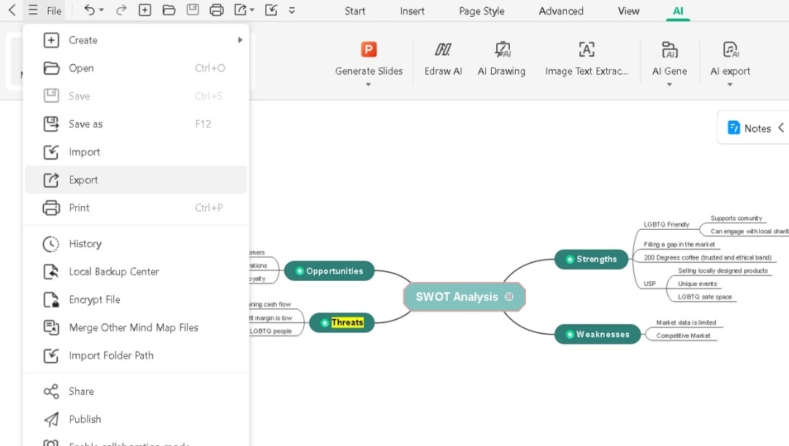
Task: Expand the Generate Slides dropdown arrow
Action: click(x=368, y=85)
